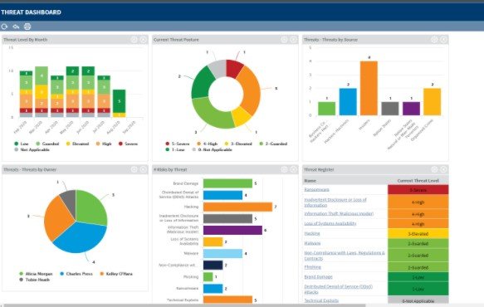Image resolution: width=484 pixels, height=307 pixels.
Task: Toggle 2-Guarded in Current Threat Posture legend
Action: pos(273,144)
